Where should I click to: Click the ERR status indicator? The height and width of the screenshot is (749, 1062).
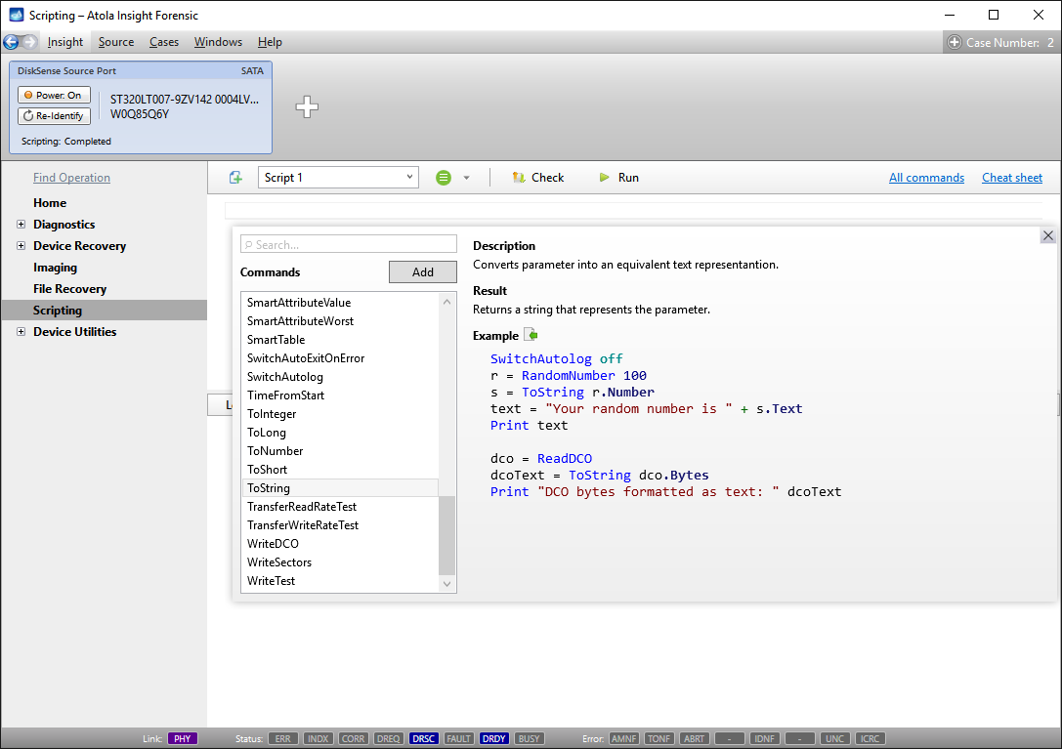(283, 738)
